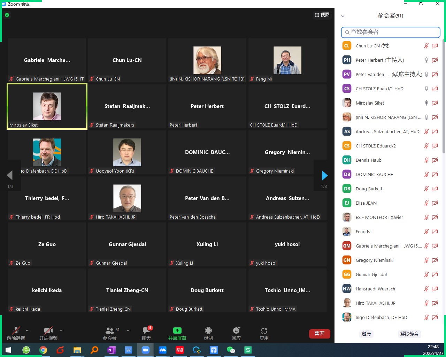Screen dimensions: 446x357
Task: Click the red leave meeting button
Action: coord(320,334)
